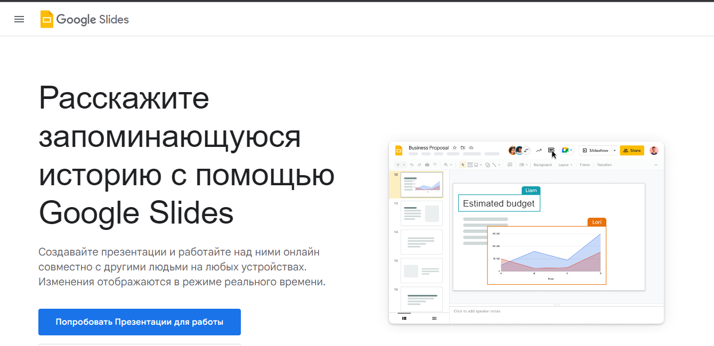This screenshot has width=714, height=346.
Task: Click the yellow Google Slides logo icon
Action: [x=47, y=19]
